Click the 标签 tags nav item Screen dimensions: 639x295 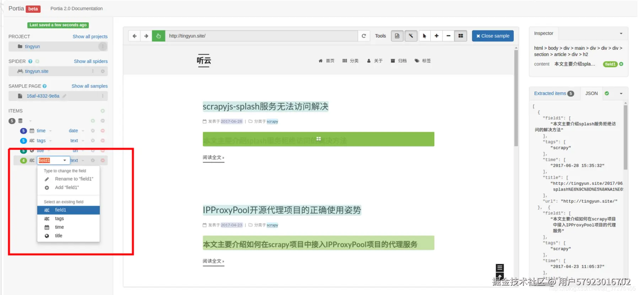423,61
